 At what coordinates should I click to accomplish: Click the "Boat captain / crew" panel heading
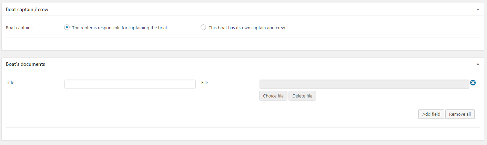(x=27, y=10)
